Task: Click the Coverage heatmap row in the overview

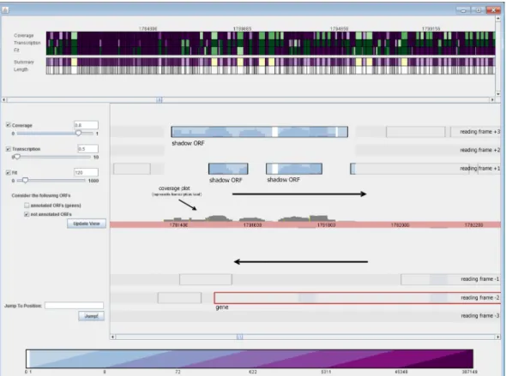Action: [x=270, y=35]
